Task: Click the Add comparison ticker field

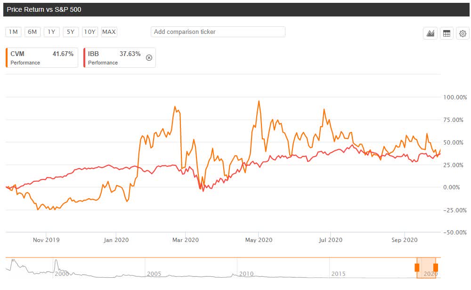Action: [218, 32]
